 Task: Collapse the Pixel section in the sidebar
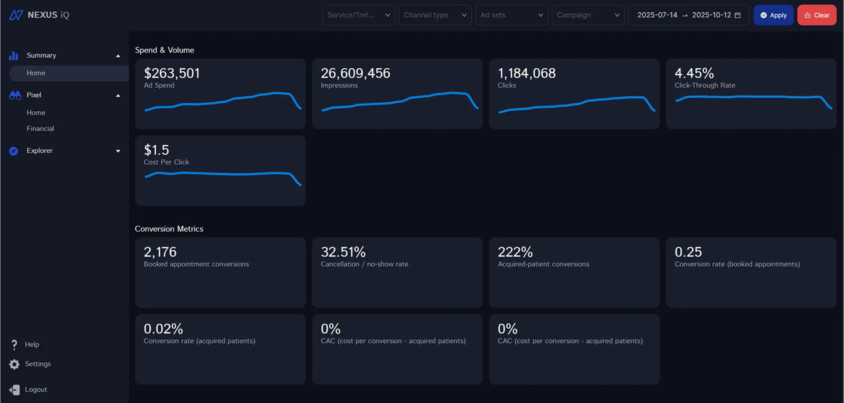pyautogui.click(x=118, y=95)
